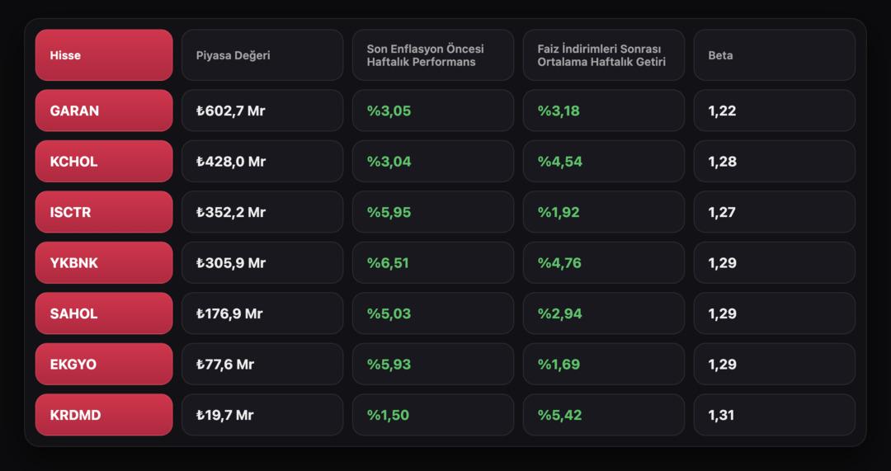
Task: Click the EKGYO stock label
Action: click(104, 365)
